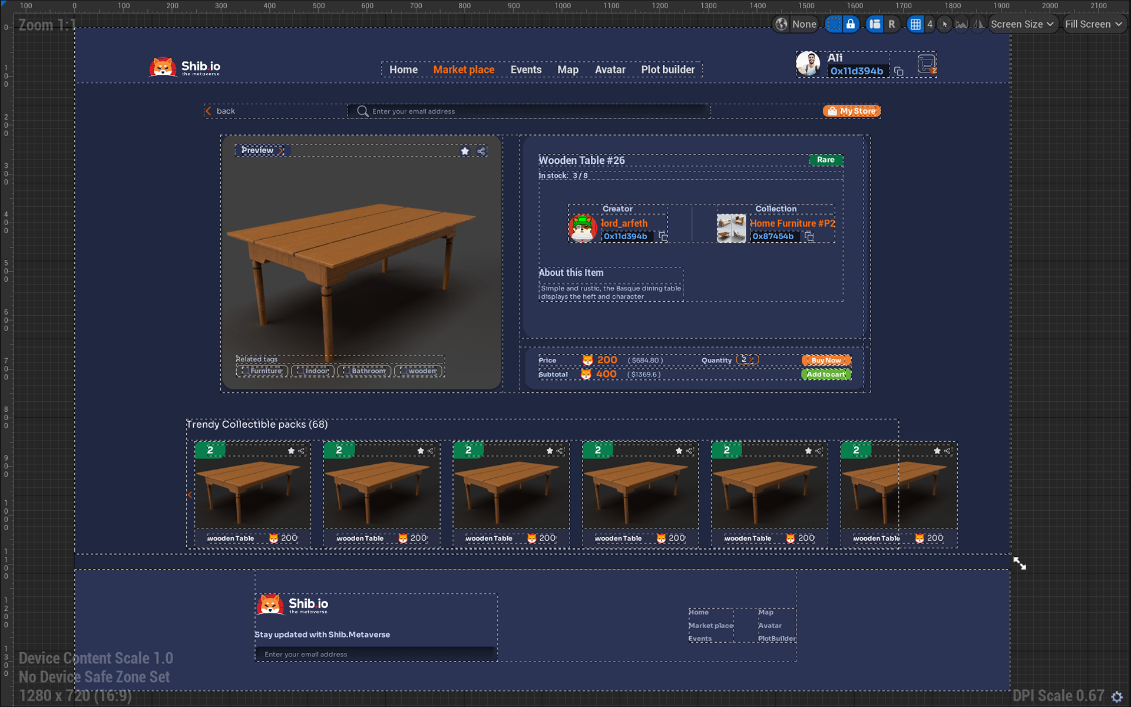Click the copy icon next to Ali's wallet address
1131x707 pixels.
coord(899,71)
